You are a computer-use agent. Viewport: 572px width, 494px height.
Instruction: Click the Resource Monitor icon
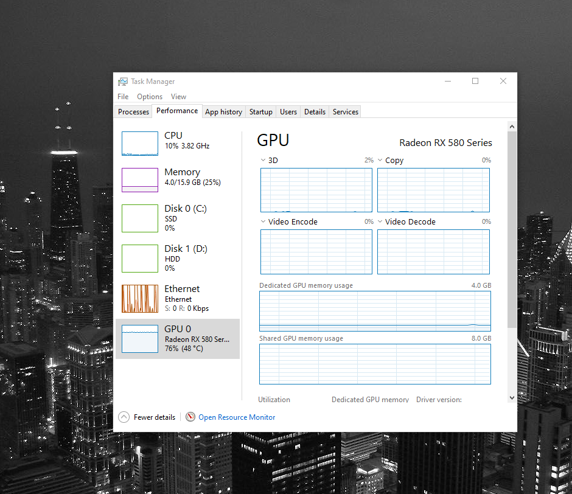tap(190, 417)
